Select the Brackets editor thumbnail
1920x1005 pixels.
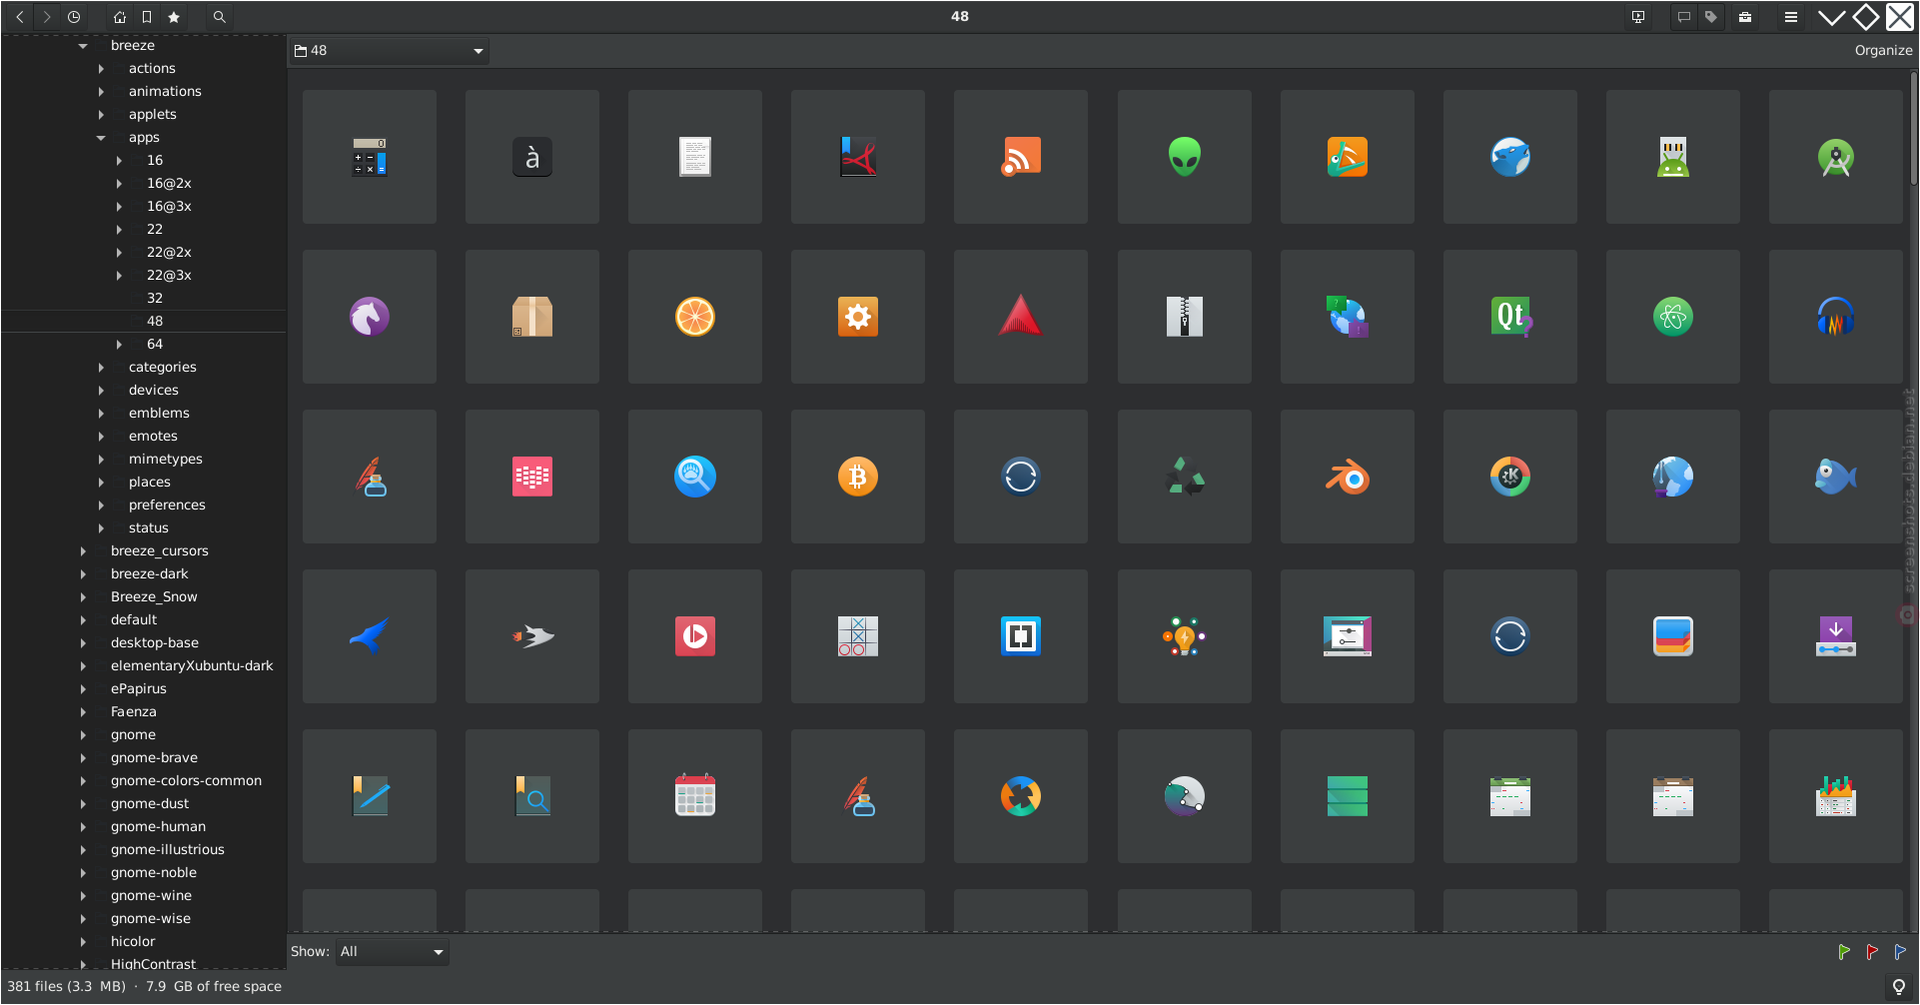(x=1021, y=636)
